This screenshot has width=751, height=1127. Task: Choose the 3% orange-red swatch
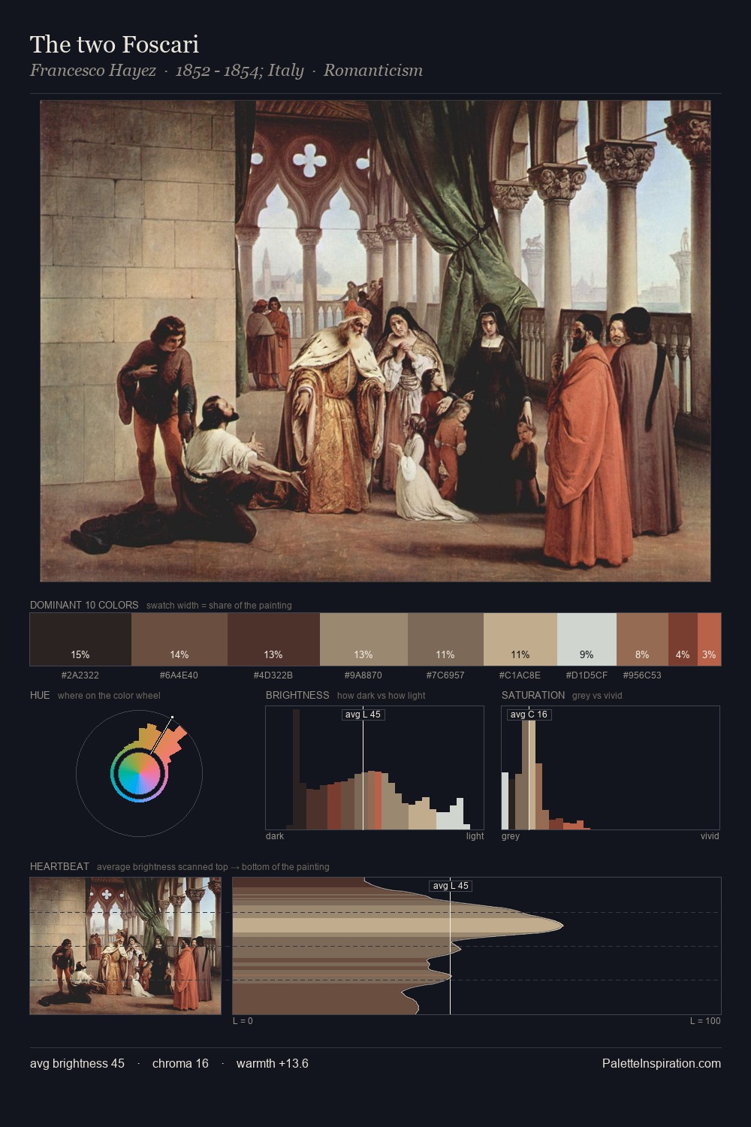(x=709, y=639)
